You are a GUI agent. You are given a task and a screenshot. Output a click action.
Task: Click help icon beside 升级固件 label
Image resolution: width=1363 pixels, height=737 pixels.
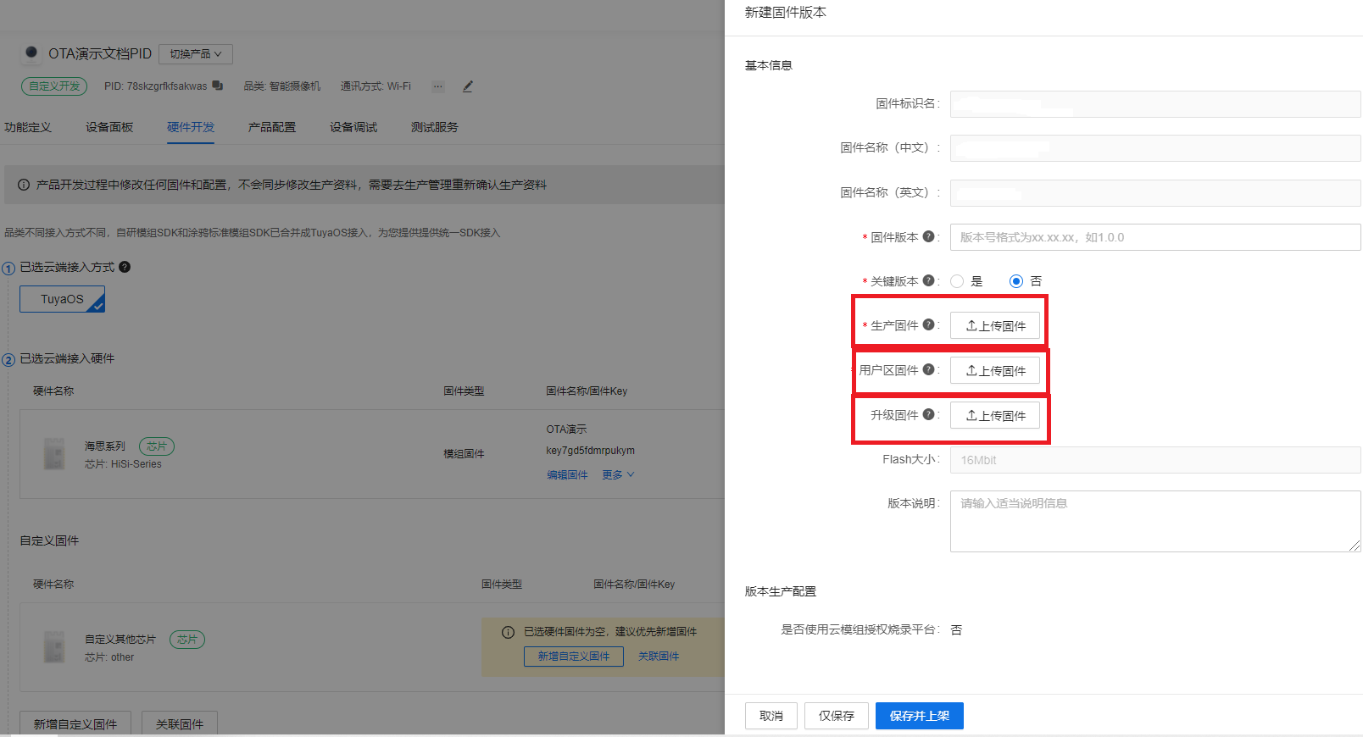[x=928, y=414]
